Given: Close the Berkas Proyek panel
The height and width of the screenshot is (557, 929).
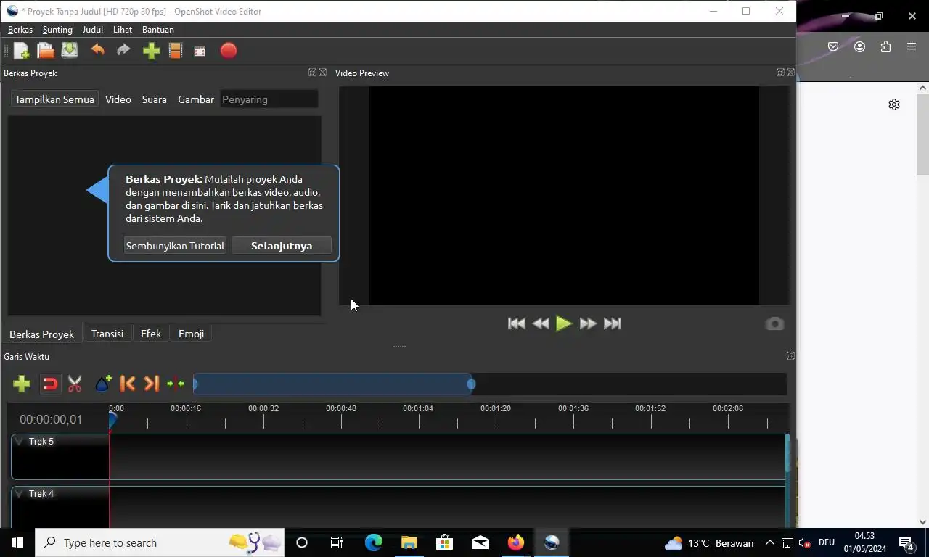Looking at the screenshot, I should [323, 73].
